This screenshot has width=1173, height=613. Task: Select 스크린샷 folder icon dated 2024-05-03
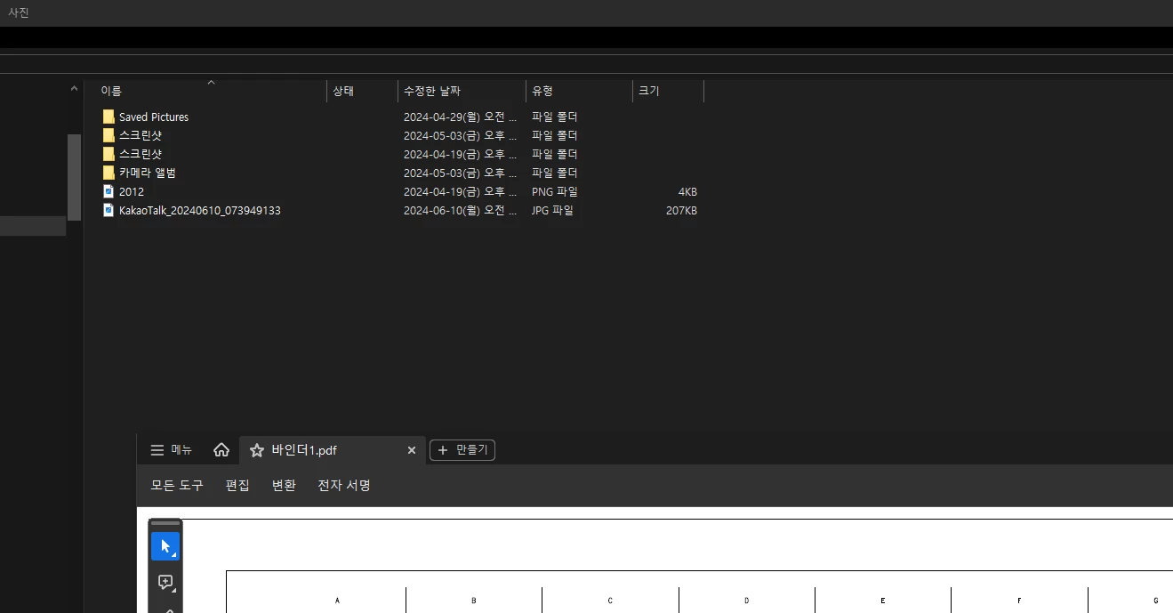point(108,135)
